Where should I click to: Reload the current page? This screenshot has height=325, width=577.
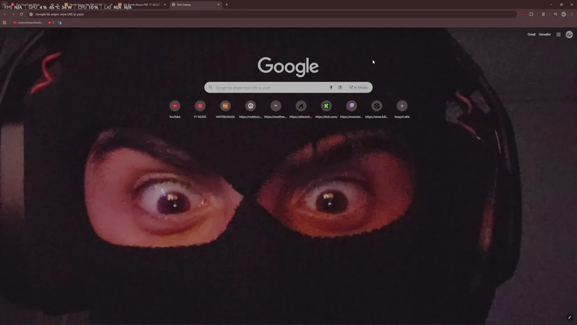21,14
